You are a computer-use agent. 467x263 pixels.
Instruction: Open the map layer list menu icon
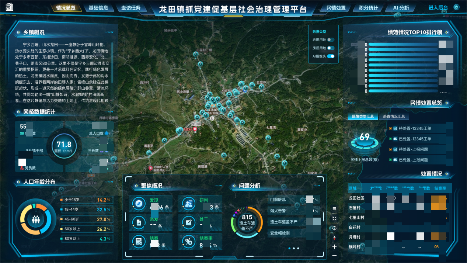[x=334, y=209]
